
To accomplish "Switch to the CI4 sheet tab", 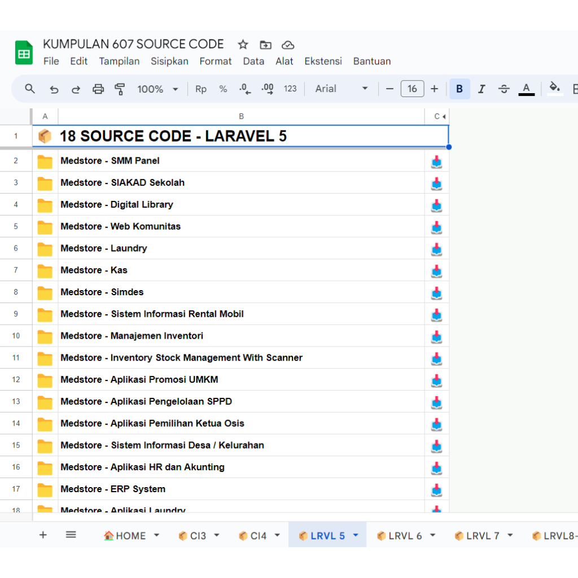I will 258,536.
